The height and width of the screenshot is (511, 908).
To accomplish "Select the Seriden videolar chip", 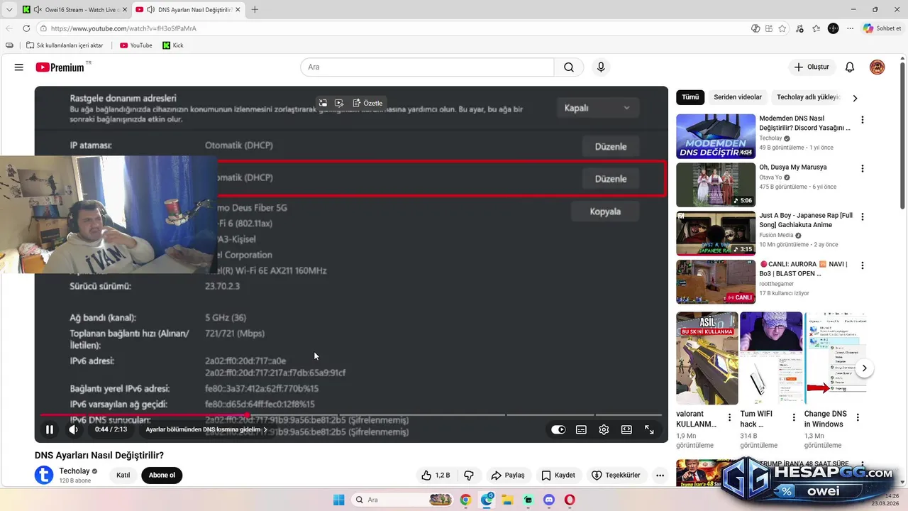I will click(x=738, y=97).
